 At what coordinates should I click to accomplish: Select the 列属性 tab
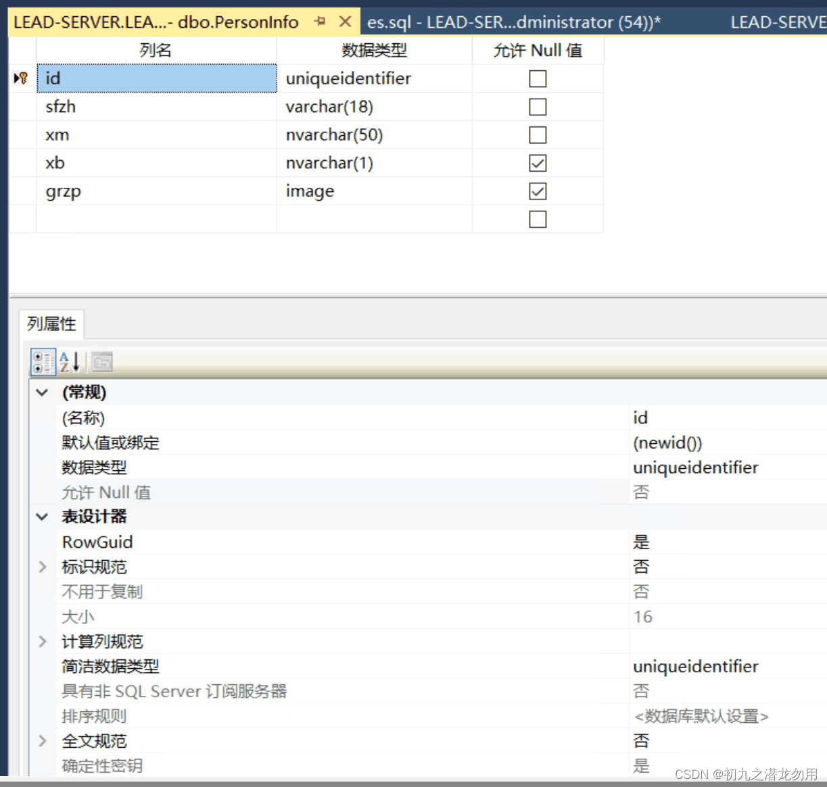[x=51, y=324]
